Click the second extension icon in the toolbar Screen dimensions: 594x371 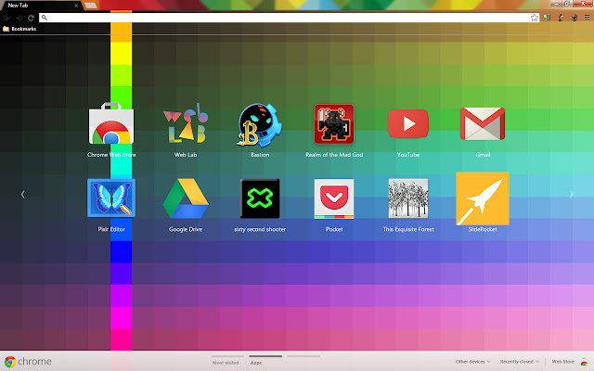[x=561, y=18]
